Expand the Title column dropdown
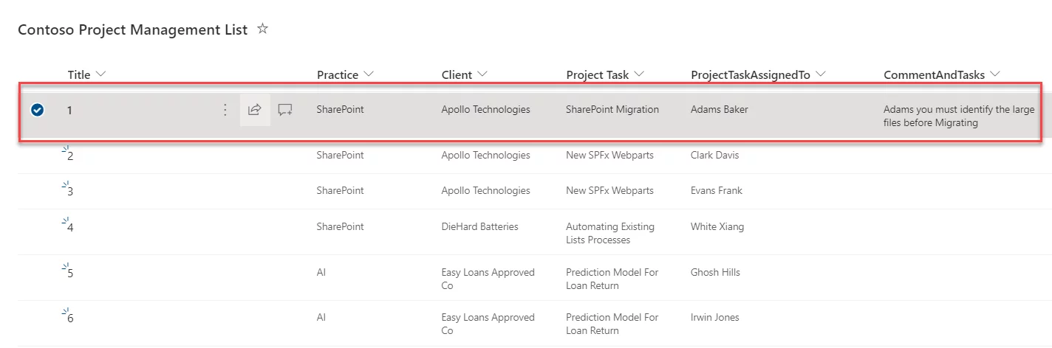 click(101, 74)
